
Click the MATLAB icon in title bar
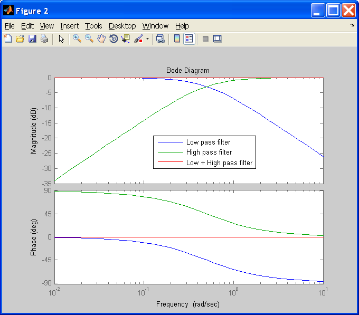pos(8,11)
